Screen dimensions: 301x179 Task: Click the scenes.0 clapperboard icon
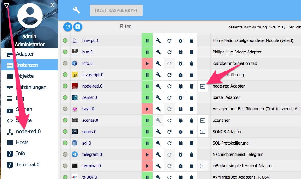click(x=75, y=120)
